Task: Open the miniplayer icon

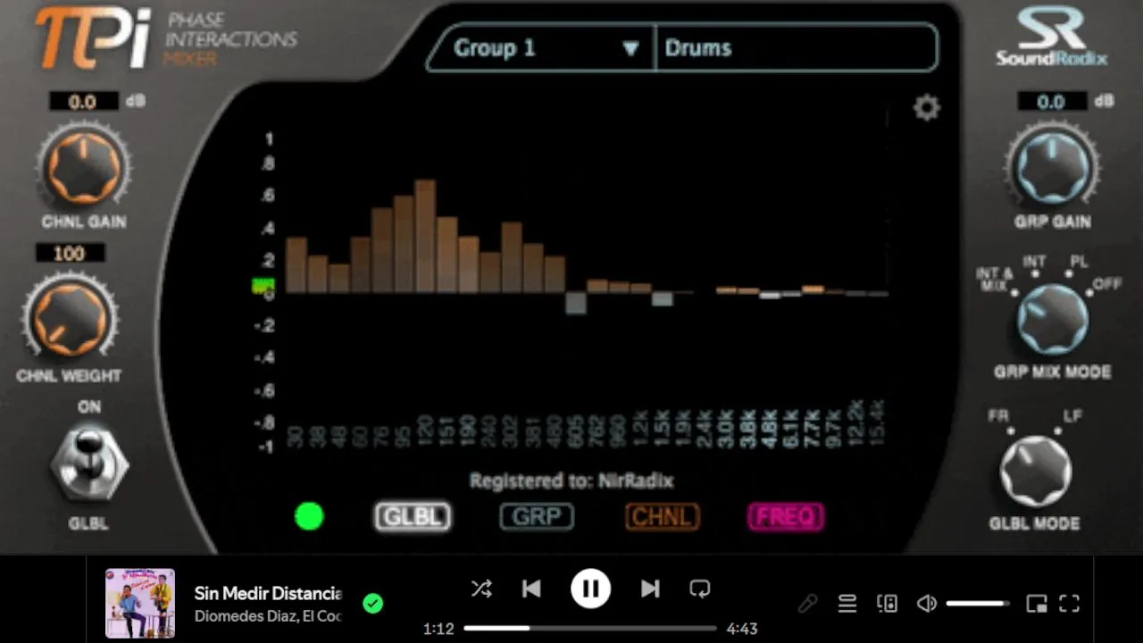Action: pos(1036,604)
